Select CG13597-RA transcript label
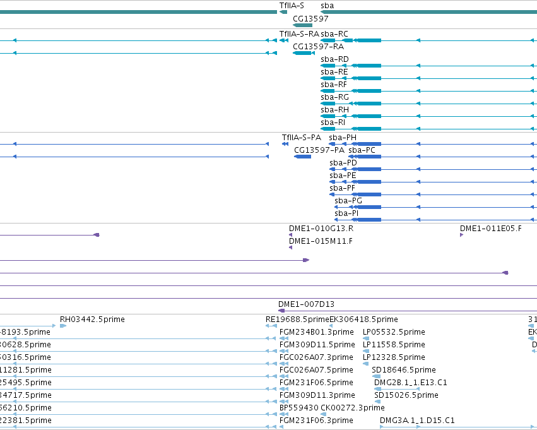 [318, 47]
